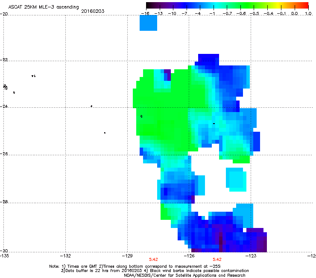Click the isolated blue square below the color bar
The height and width of the screenshot is (278, 316).
click(x=148, y=23)
